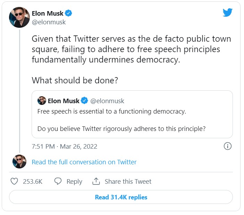
Task: Click the Reply text label
Action: [x=74, y=182]
